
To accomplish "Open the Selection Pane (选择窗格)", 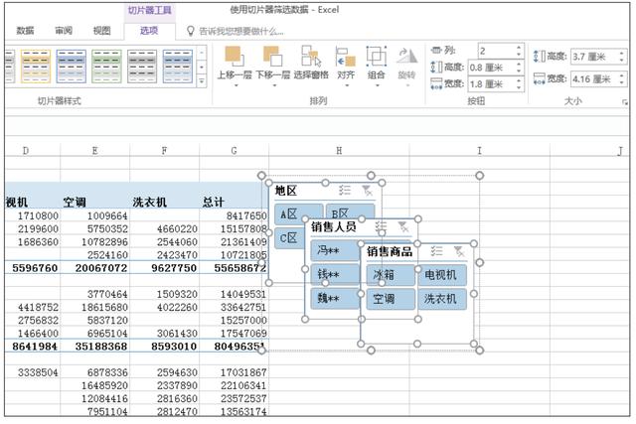I will click(x=311, y=57).
